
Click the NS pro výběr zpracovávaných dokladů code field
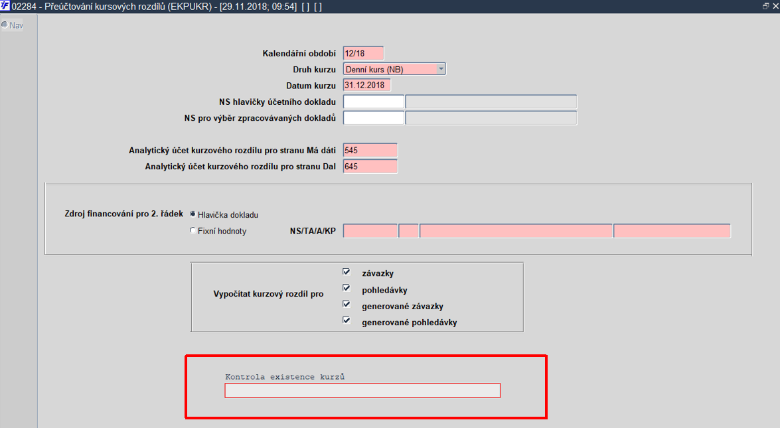click(x=374, y=118)
